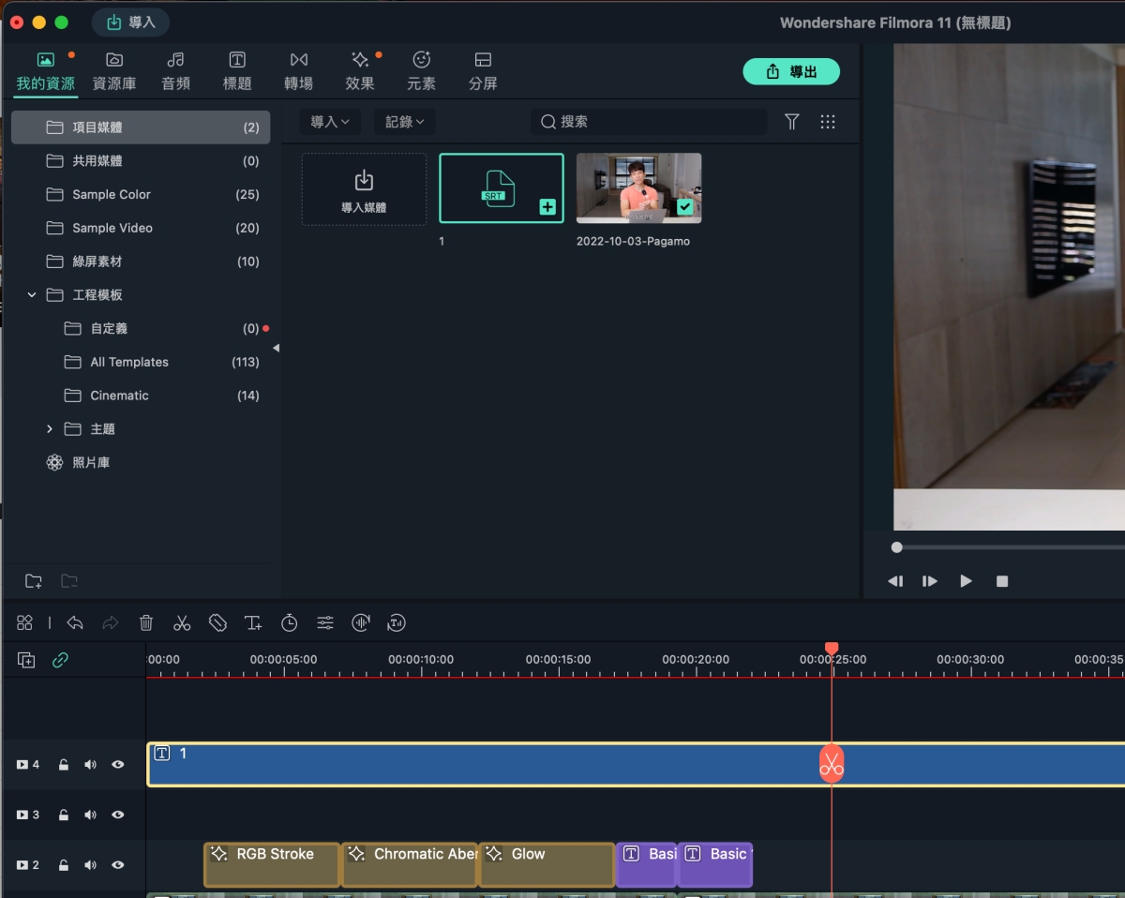Image resolution: width=1125 pixels, height=898 pixels.
Task: Open the audio waveform tool in the toolbar
Action: pyautogui.click(x=361, y=622)
